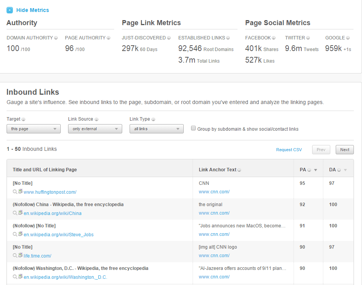Collapse metrics using the minus icon

(x=10, y=10)
